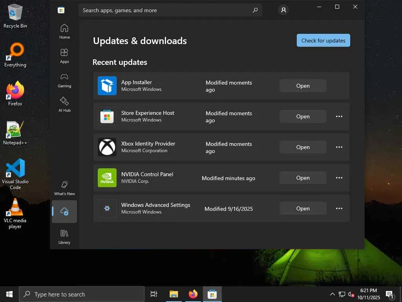Select the Visual Studio Code desktop shortcut
The image size is (402, 302).
tap(15, 174)
